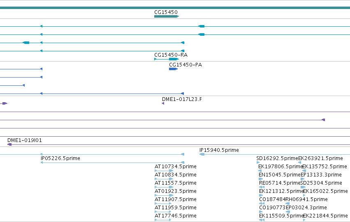The height and width of the screenshot is (222, 350).
Task: Select the EP03024.3prime label
Action: click(306, 208)
